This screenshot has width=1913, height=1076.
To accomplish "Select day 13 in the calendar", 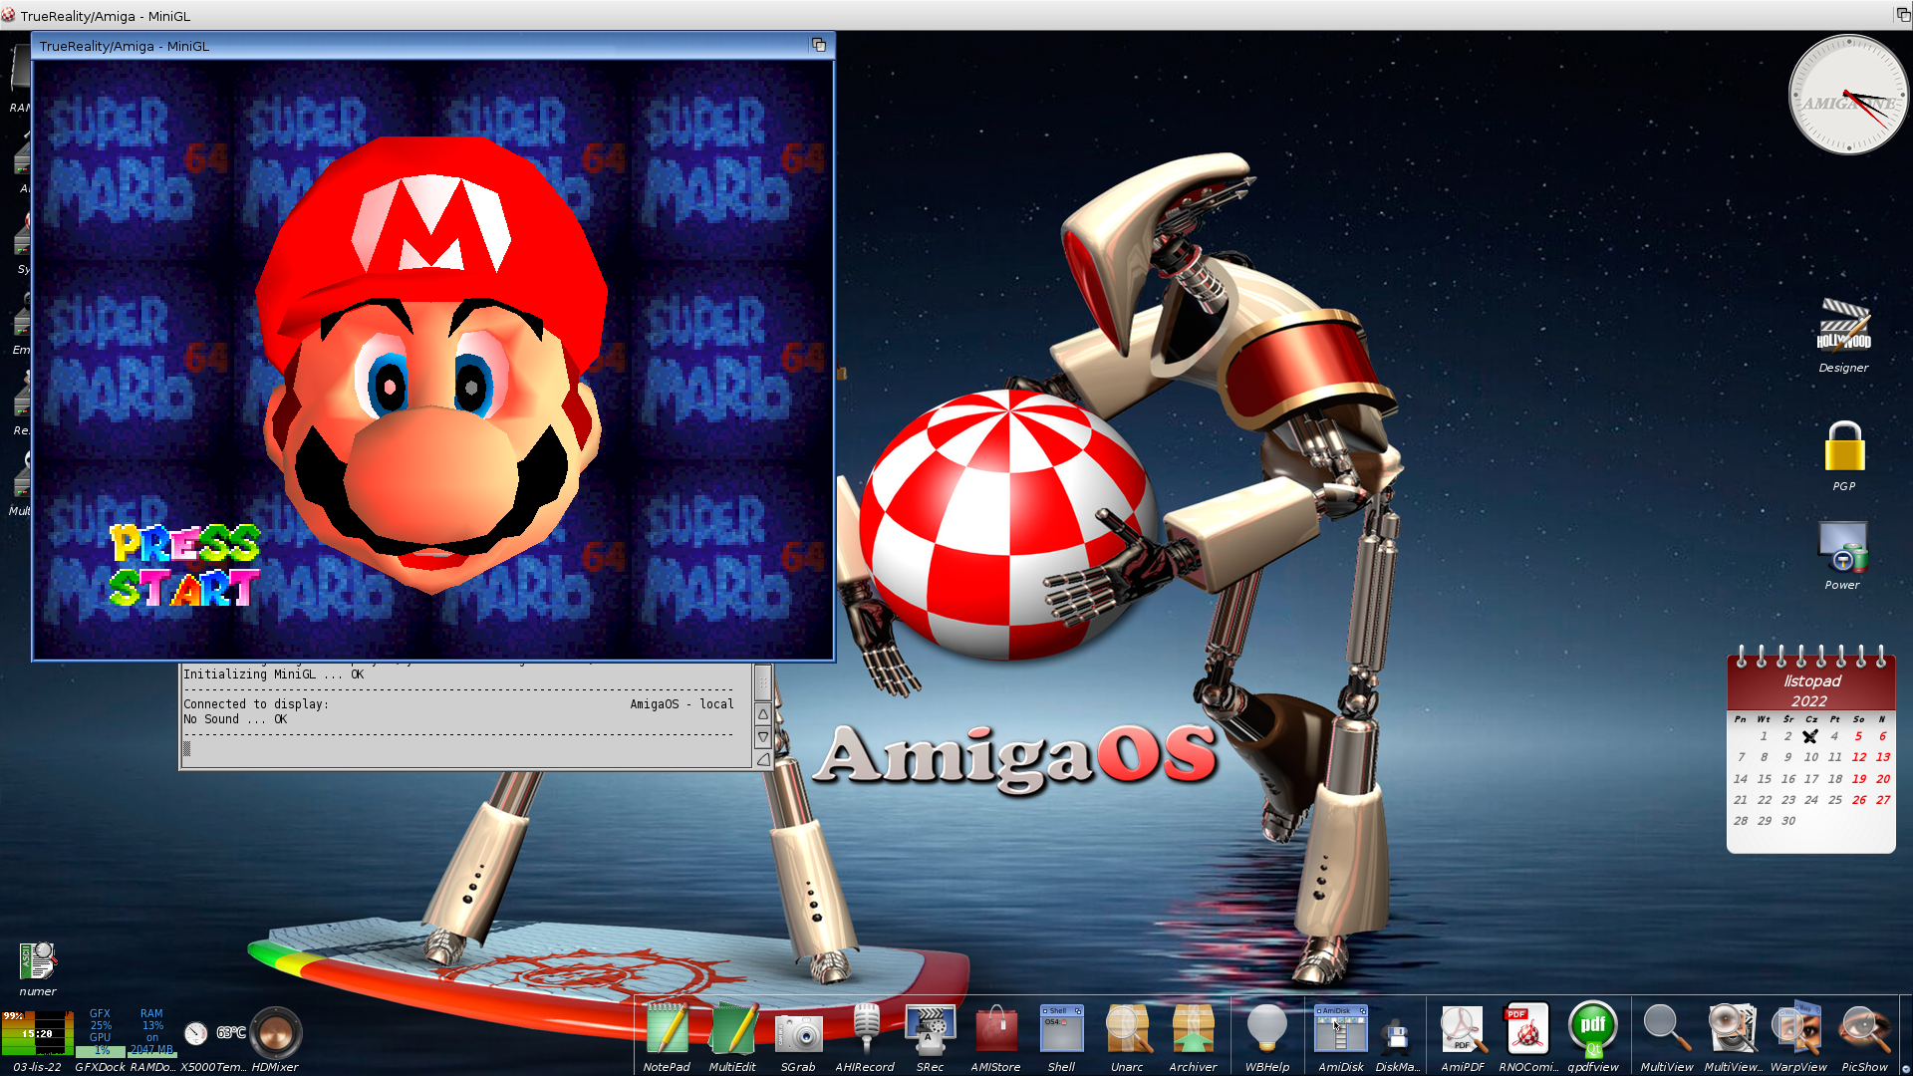I will (1882, 757).
